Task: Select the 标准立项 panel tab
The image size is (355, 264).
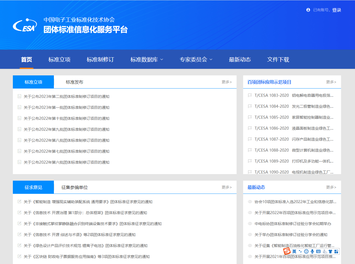Action: click(x=33, y=82)
